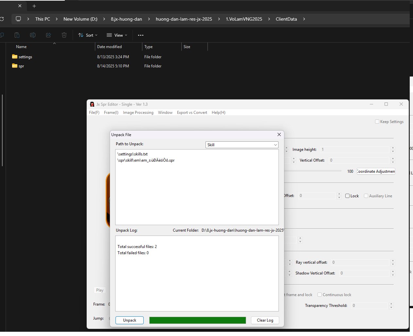
Task: Click the Unpack button
Action: 130,320
